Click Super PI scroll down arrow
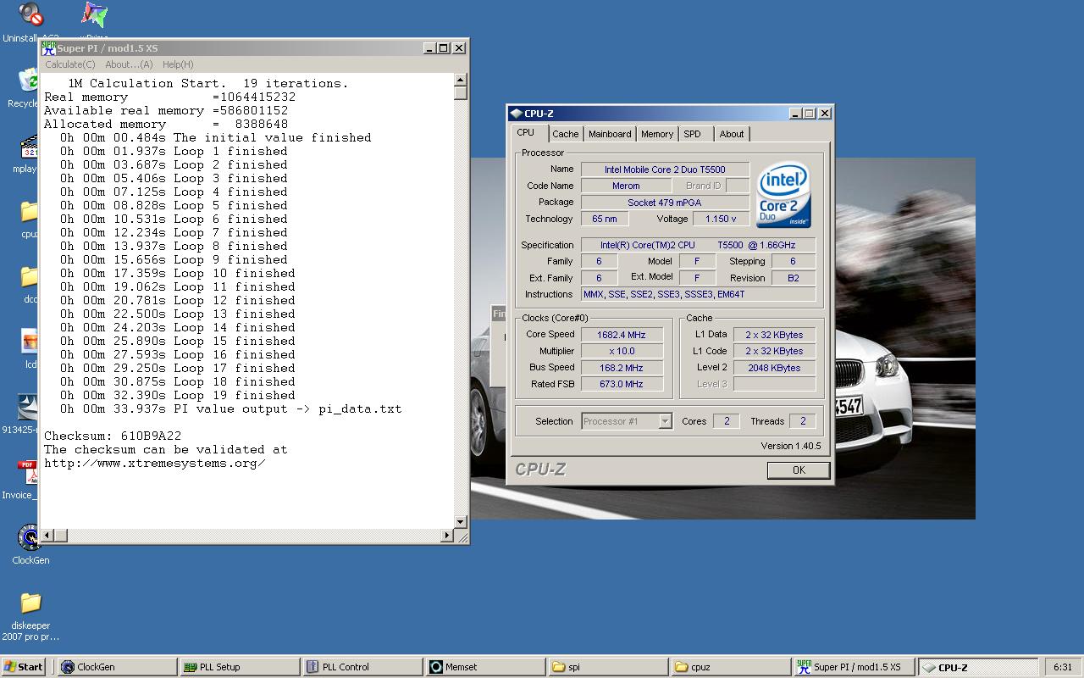The image size is (1084, 678). click(x=461, y=522)
